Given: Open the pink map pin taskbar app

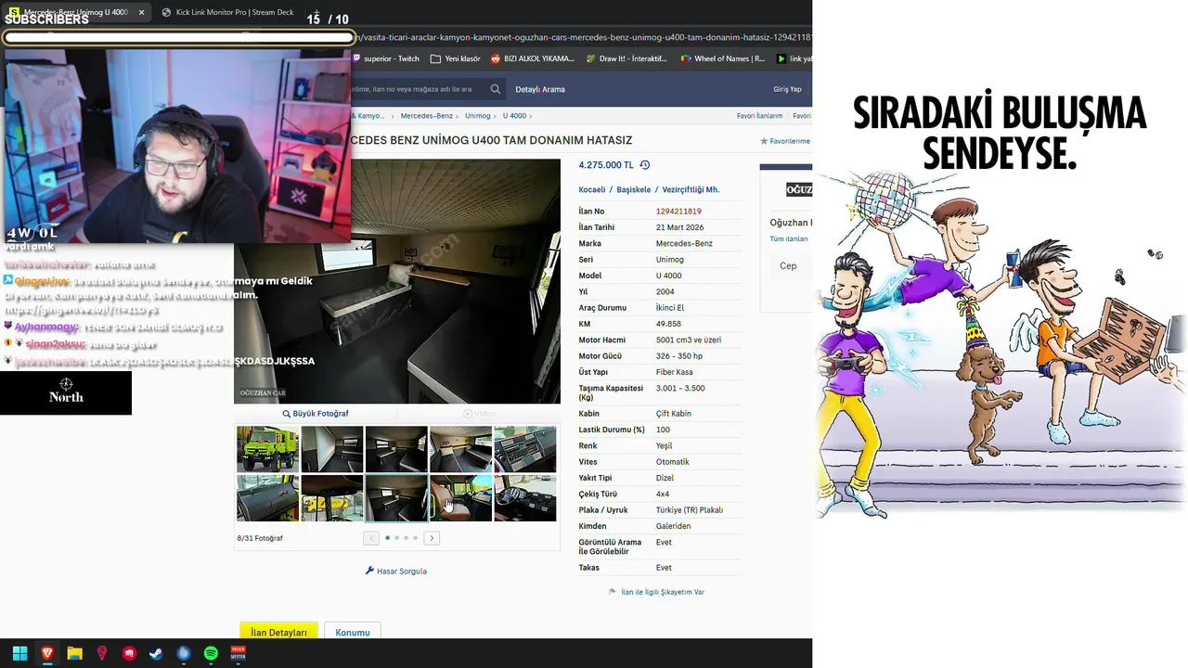Looking at the screenshot, I should coord(102,653).
